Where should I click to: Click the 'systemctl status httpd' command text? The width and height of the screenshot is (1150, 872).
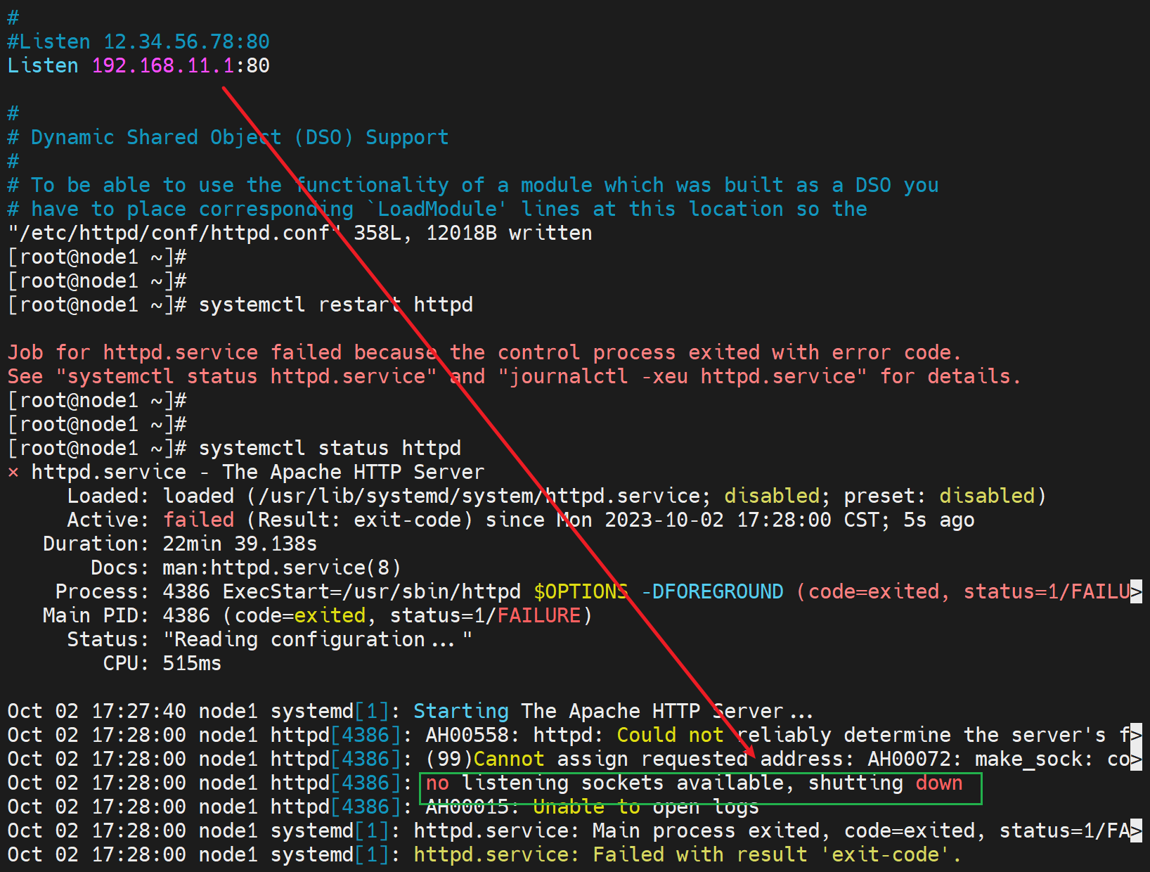[330, 449]
